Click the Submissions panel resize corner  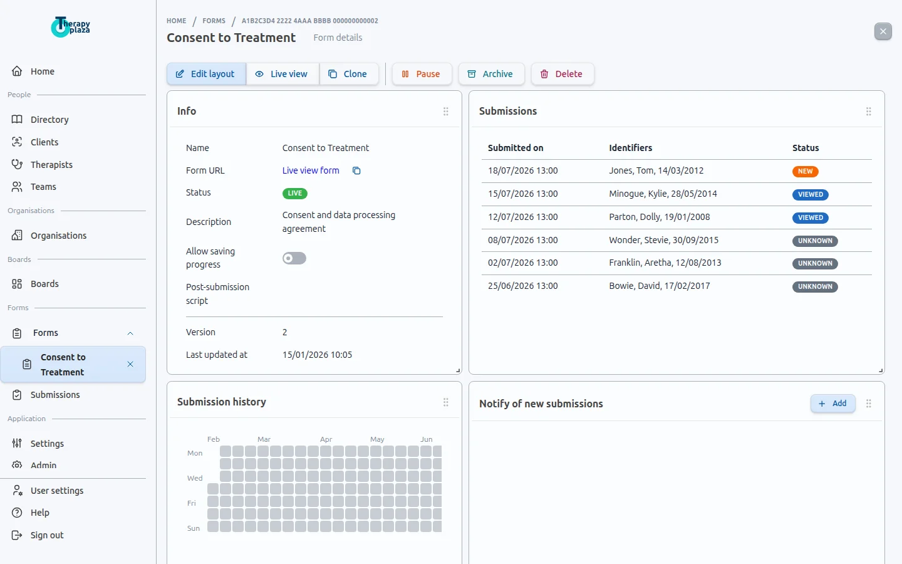click(x=881, y=370)
